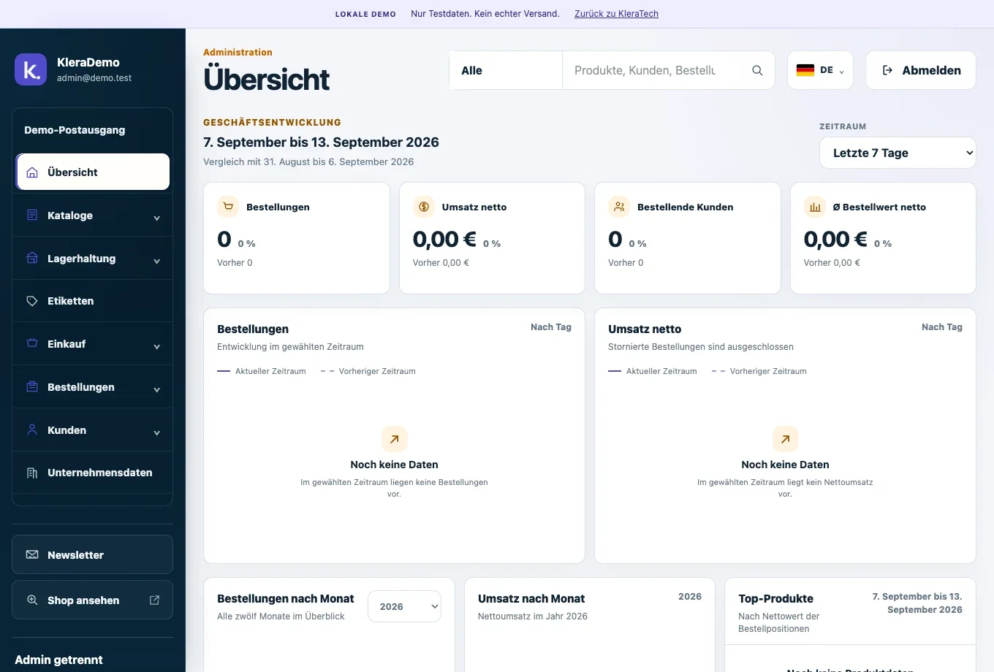The image size is (994, 672).
Task: Click the external-link icon on Shop ansehen
Action: 155,600
